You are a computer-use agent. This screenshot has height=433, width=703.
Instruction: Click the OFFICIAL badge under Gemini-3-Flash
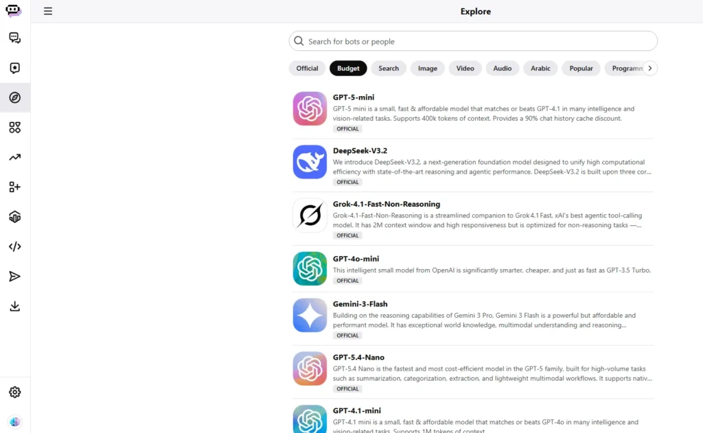coord(347,336)
